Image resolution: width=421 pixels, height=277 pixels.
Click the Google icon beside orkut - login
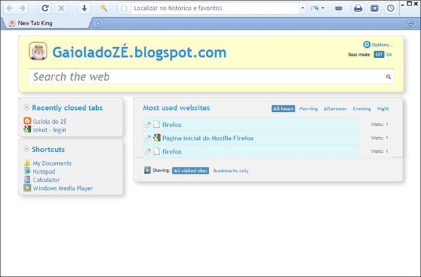[x=27, y=129]
